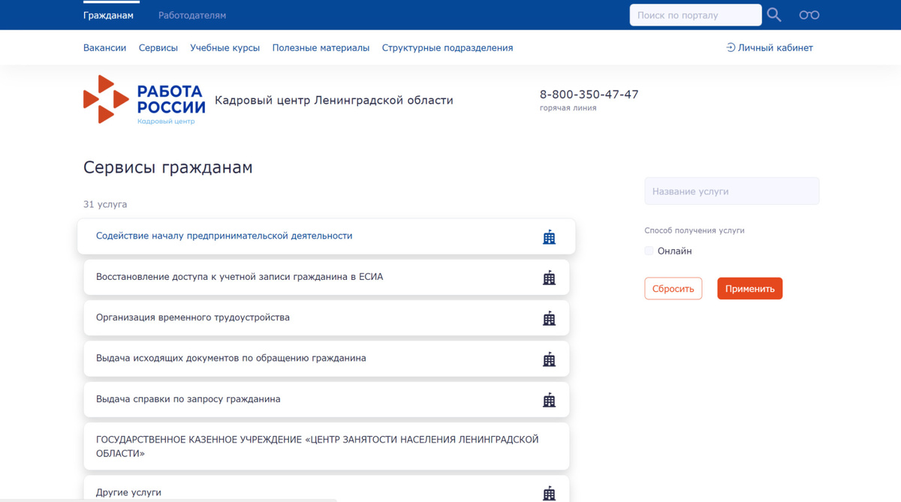Screen dimensions: 901x502
Task: Click the Сервисы гражданам heading
Action: click(168, 167)
